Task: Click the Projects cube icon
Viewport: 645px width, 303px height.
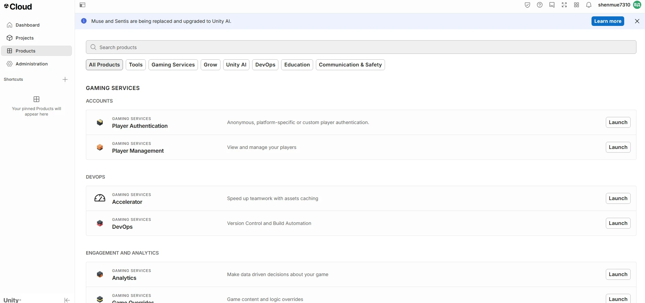Action: click(x=10, y=38)
